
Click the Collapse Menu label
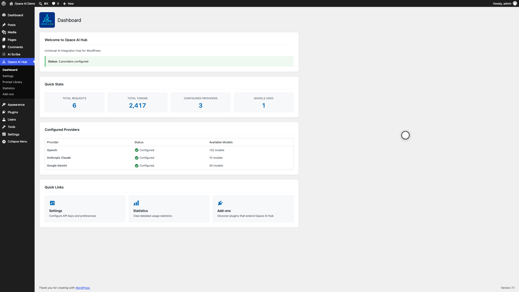17,142
